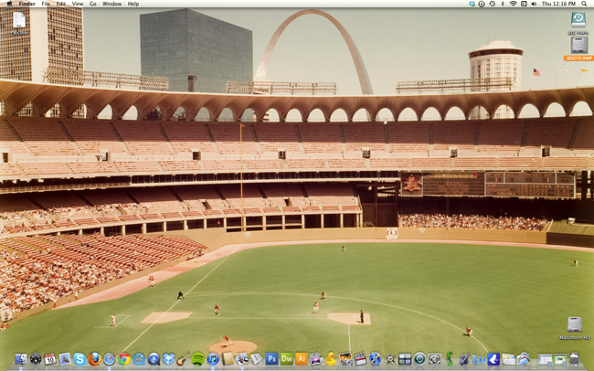Open the Edit menu
This screenshot has width=594, height=371.
pos(60,4)
